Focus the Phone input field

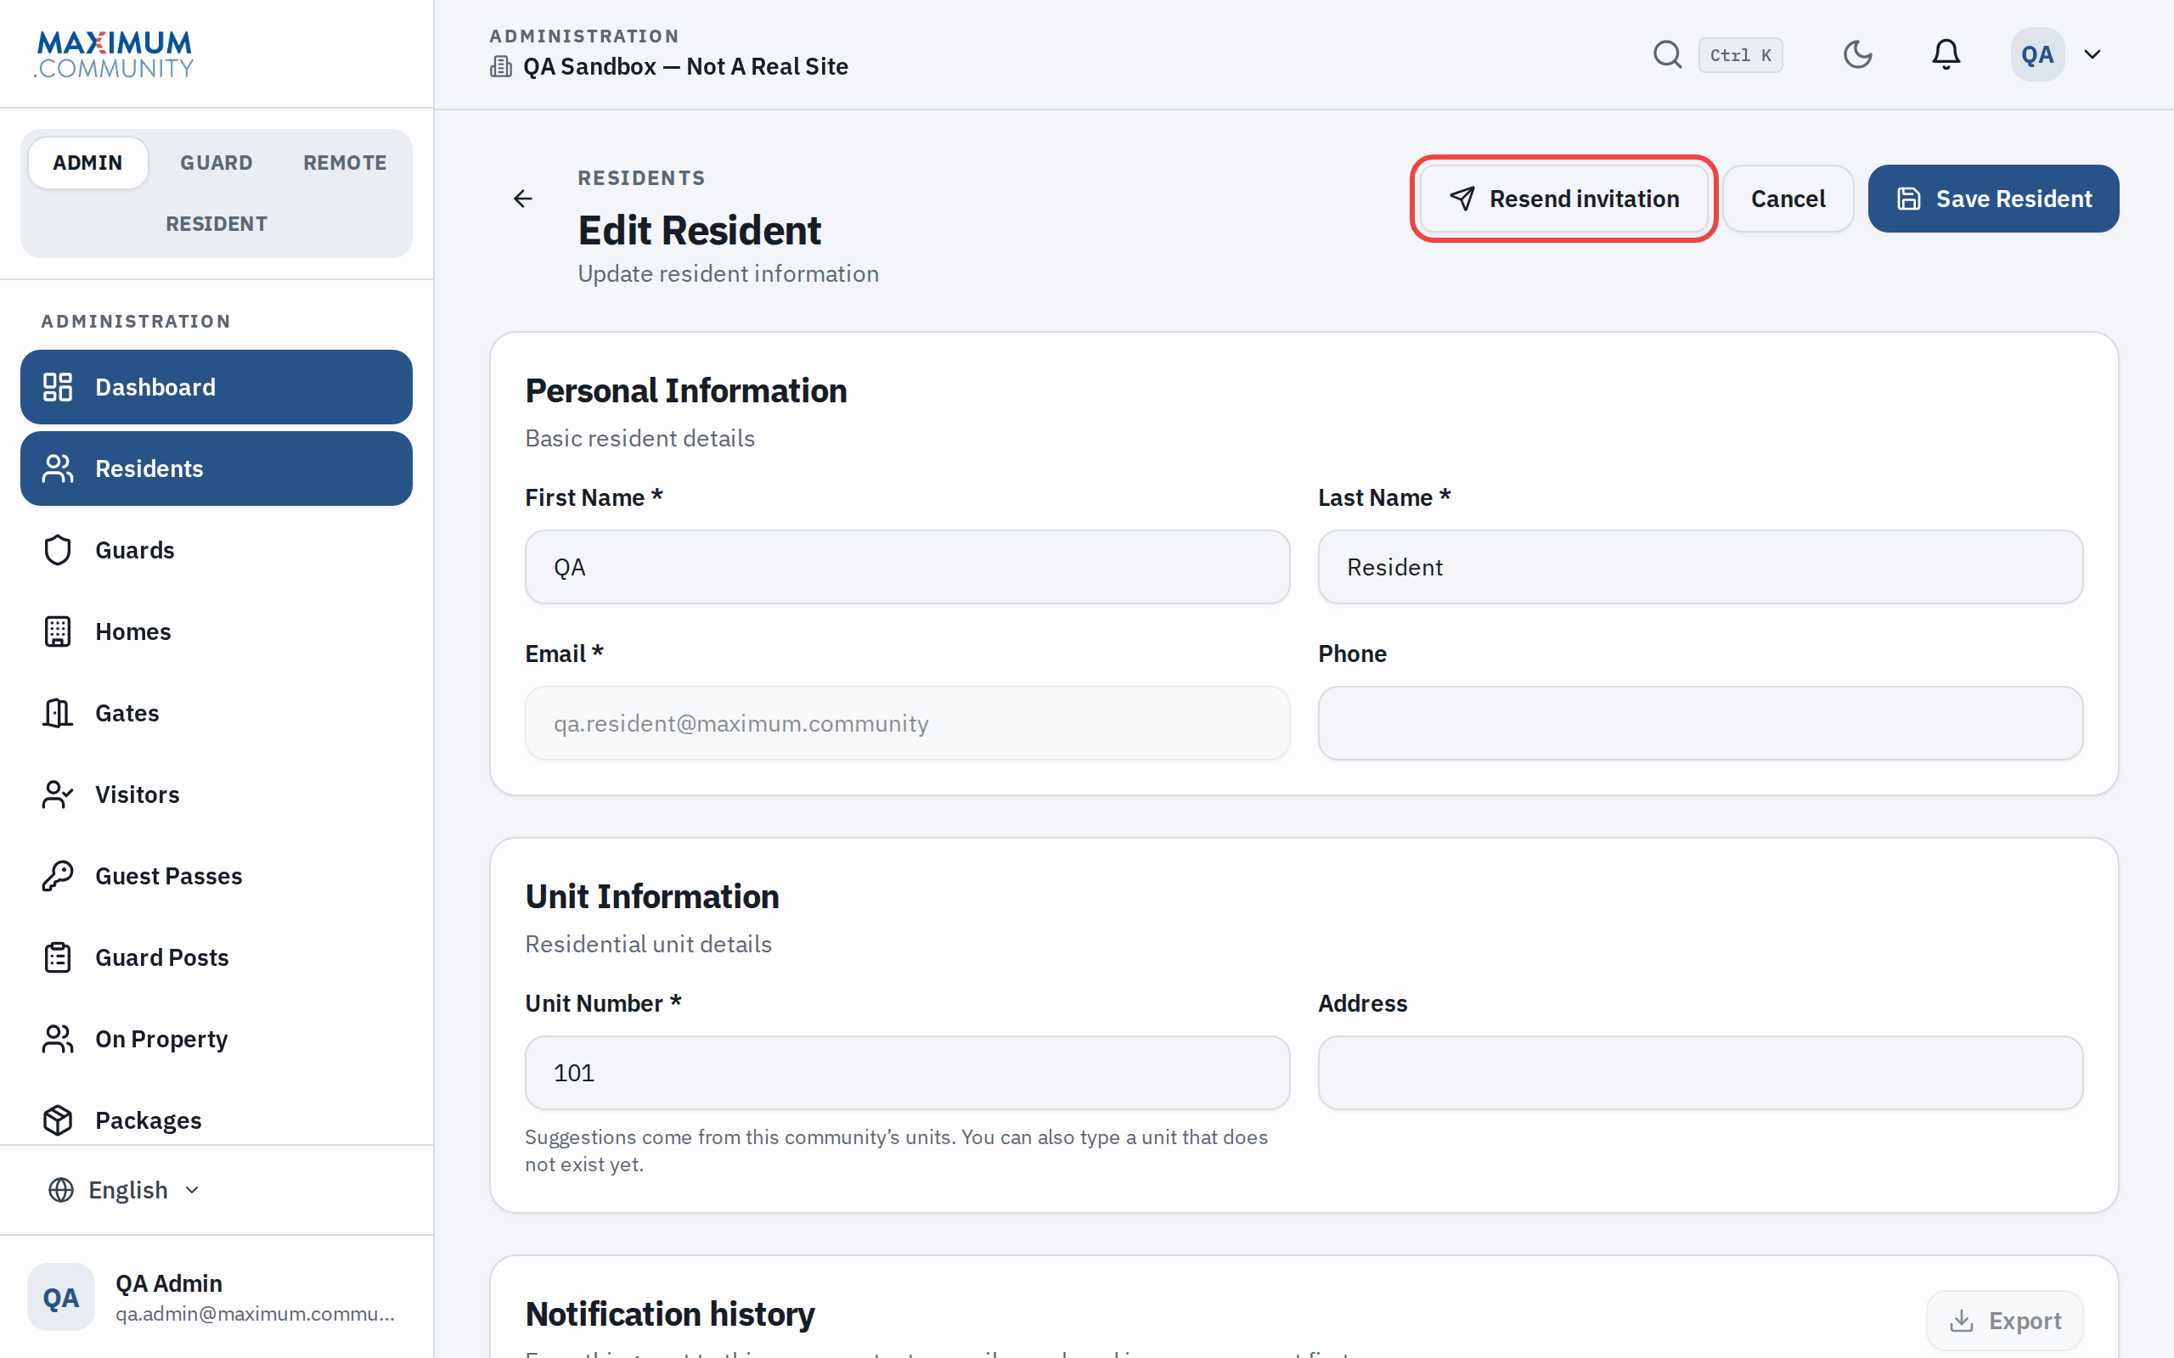tap(1699, 723)
